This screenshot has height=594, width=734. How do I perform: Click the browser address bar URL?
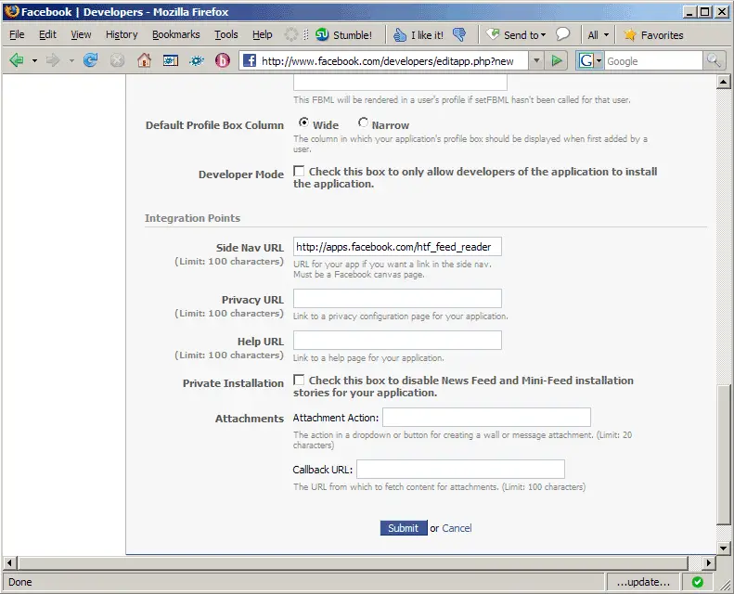click(x=387, y=61)
